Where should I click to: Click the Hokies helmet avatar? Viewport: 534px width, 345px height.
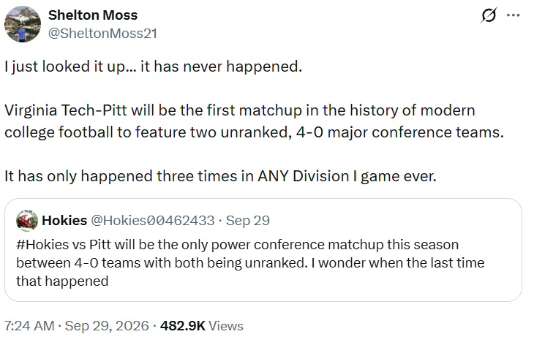click(27, 221)
